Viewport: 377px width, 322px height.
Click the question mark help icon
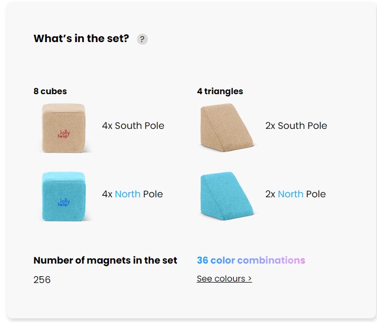coord(142,39)
